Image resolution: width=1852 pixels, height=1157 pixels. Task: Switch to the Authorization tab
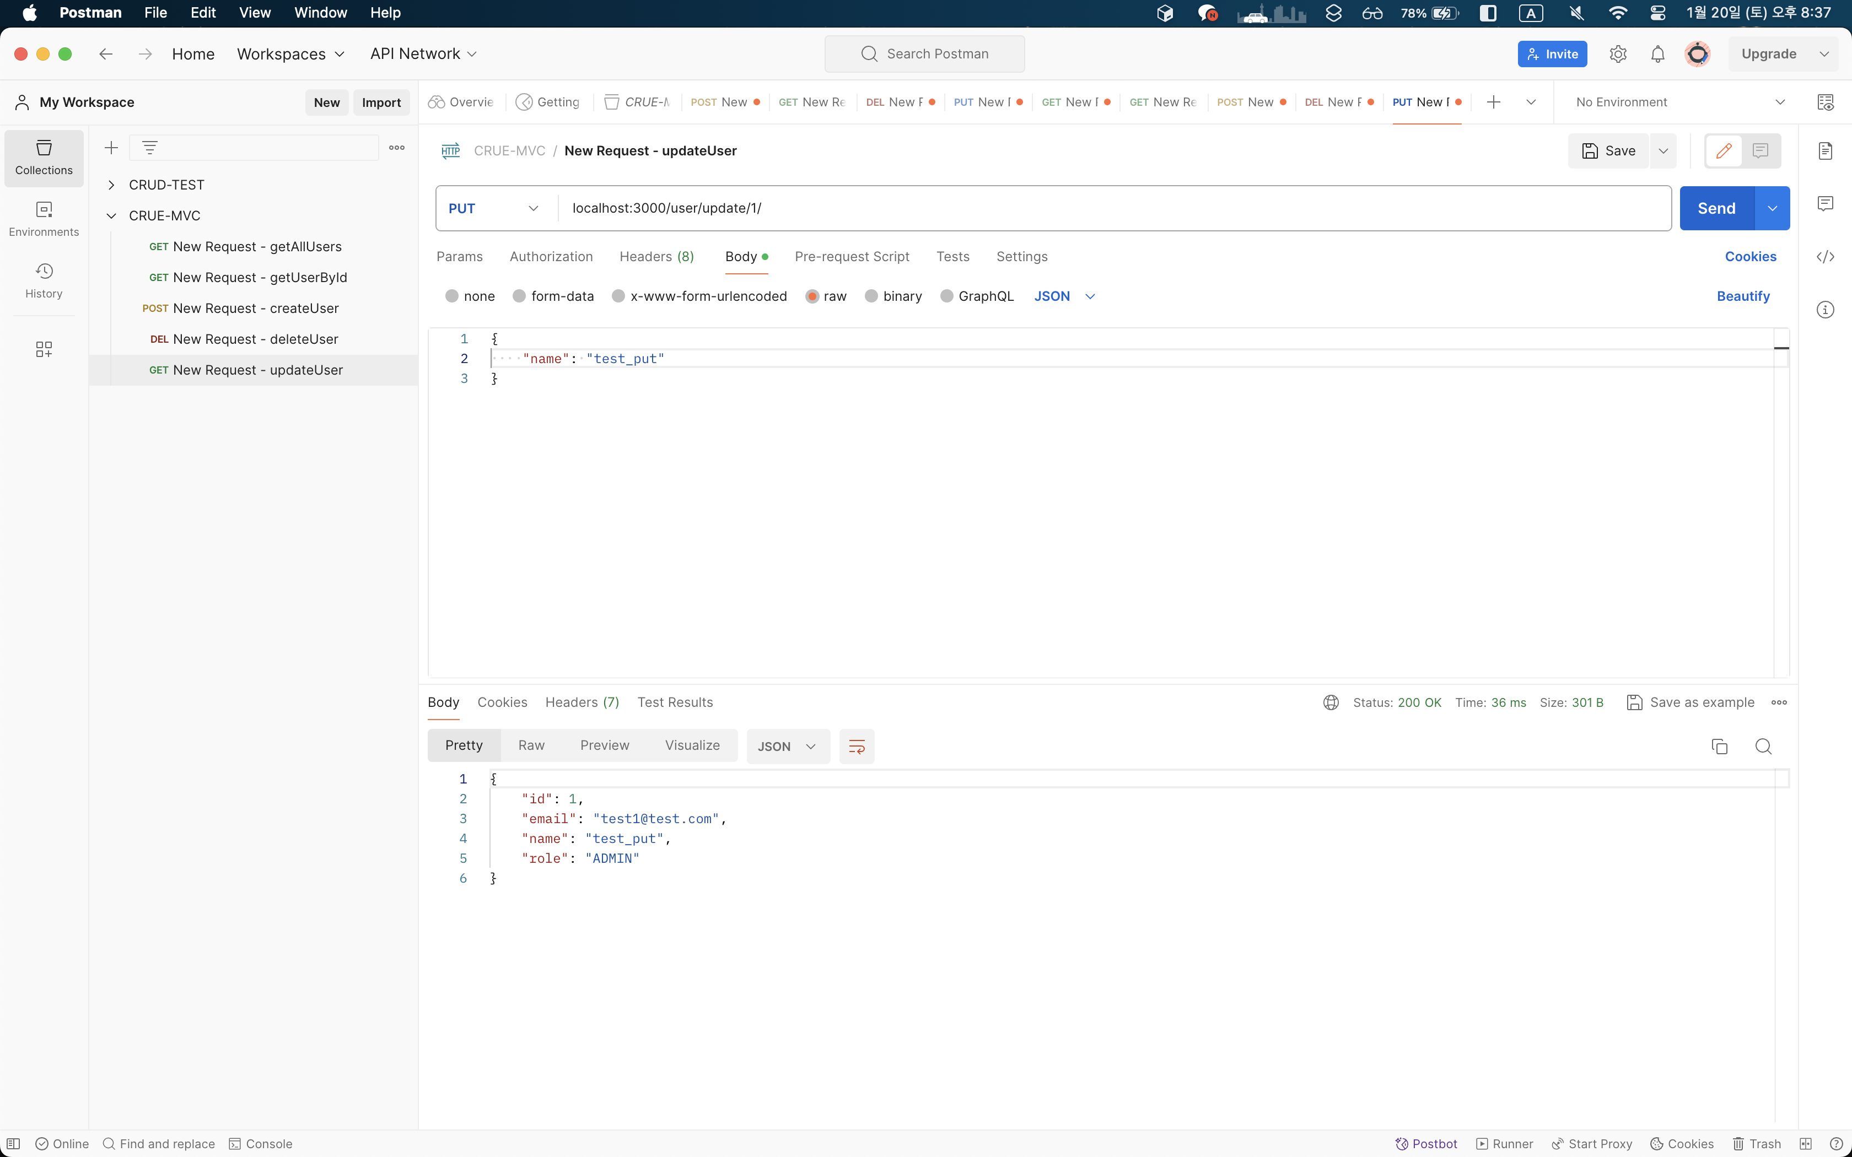coord(551,257)
